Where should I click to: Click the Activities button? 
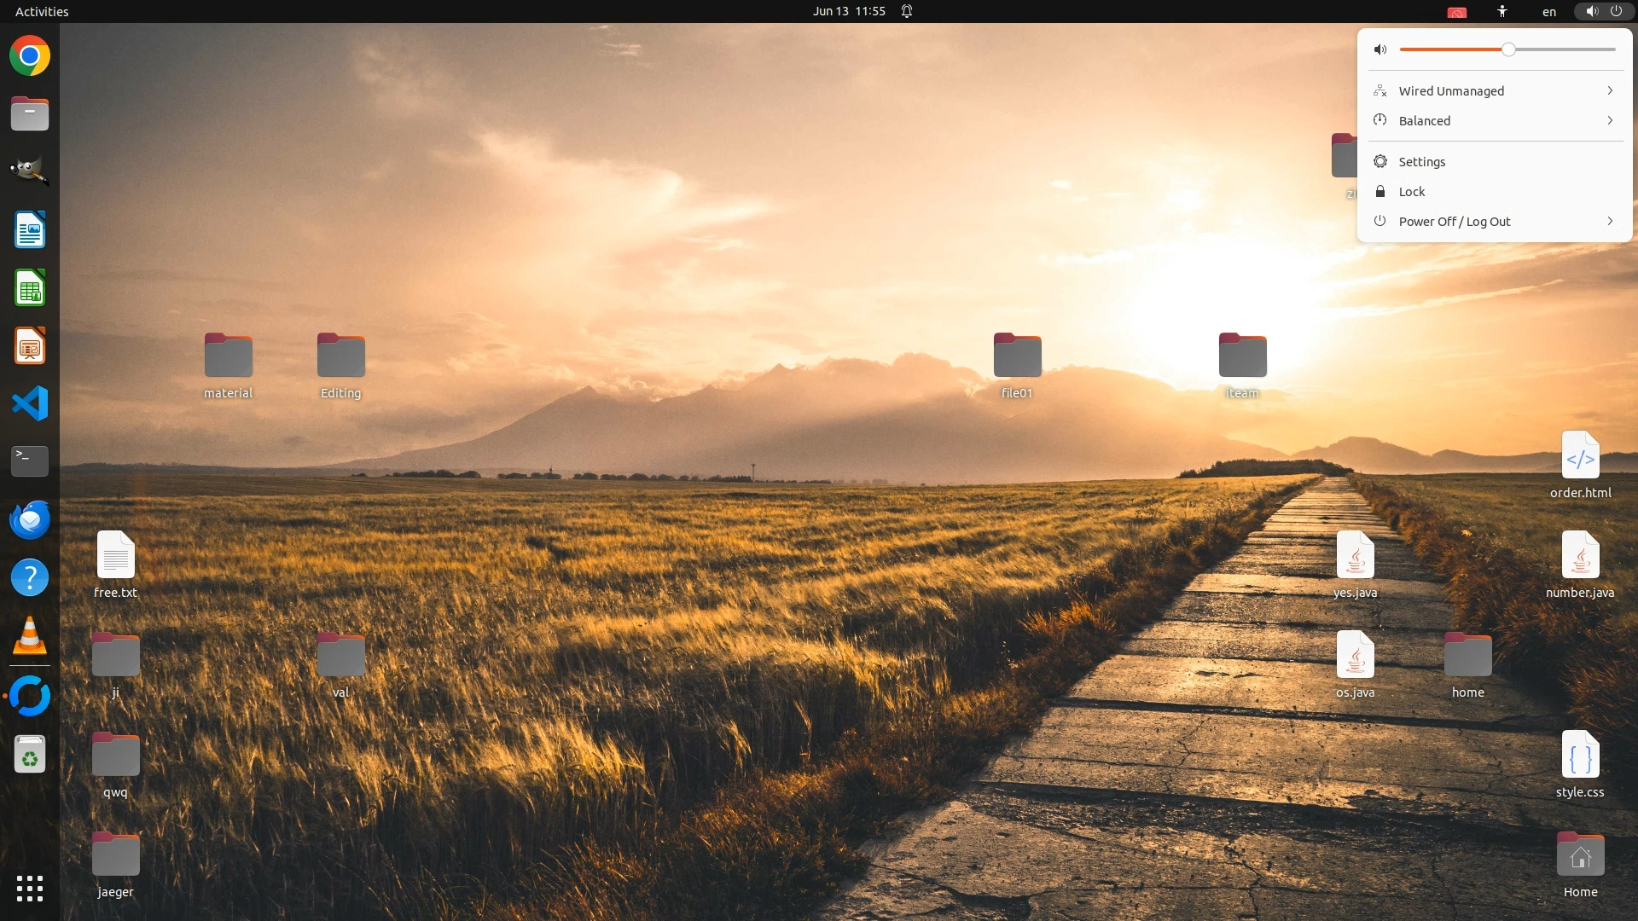(42, 11)
